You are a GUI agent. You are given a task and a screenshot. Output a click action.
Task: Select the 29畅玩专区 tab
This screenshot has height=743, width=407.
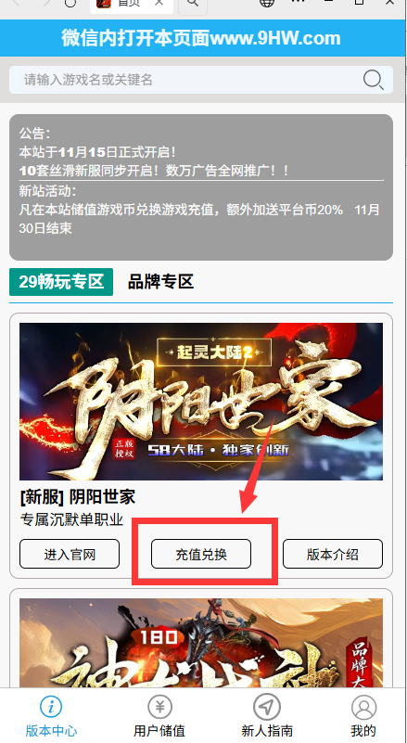point(61,282)
